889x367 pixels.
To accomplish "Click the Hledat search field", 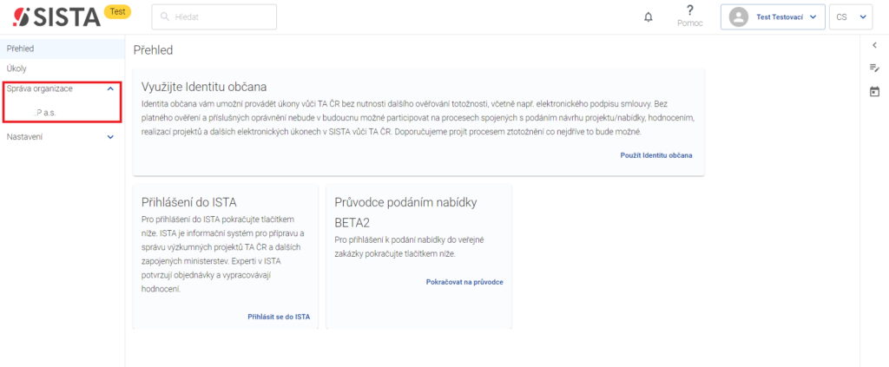I will click(x=214, y=17).
